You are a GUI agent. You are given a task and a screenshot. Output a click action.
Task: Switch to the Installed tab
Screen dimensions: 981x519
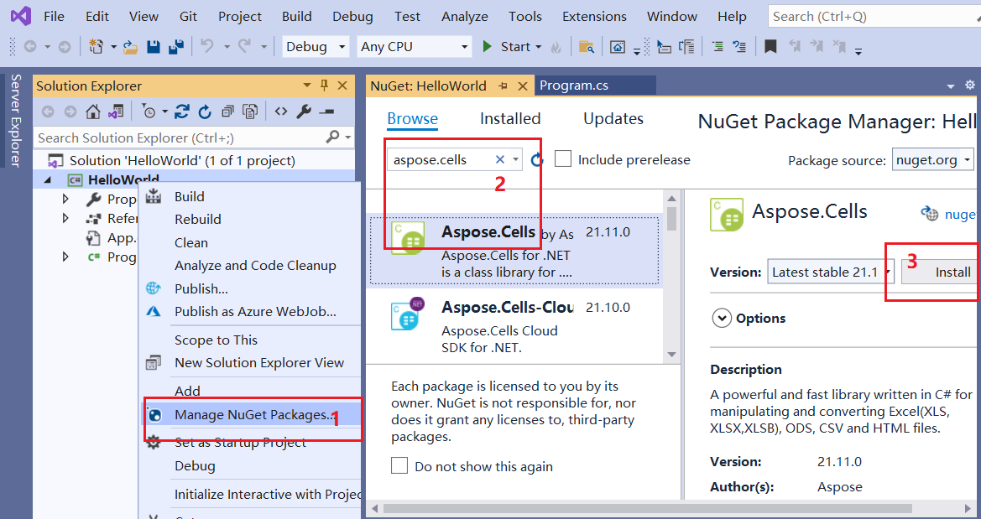click(509, 118)
